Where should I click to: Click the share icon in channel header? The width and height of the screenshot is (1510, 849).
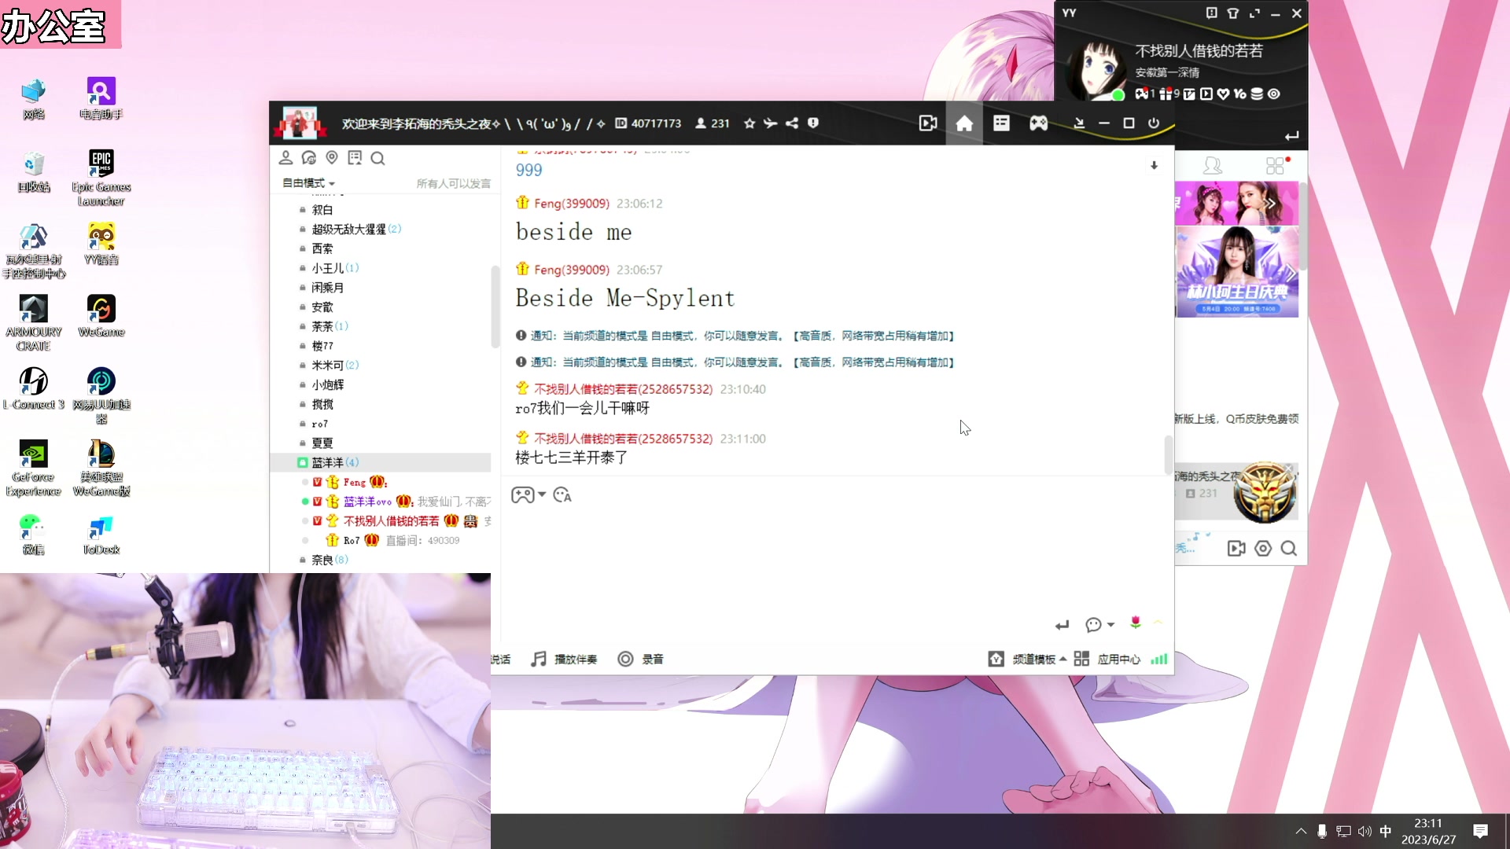point(791,123)
